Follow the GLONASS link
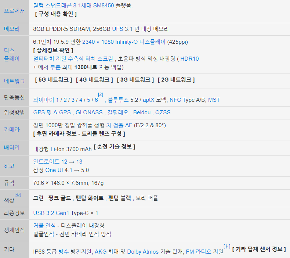 click(x=89, y=112)
